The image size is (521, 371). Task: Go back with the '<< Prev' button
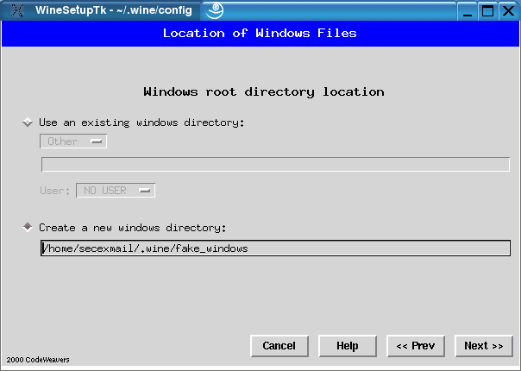click(416, 346)
